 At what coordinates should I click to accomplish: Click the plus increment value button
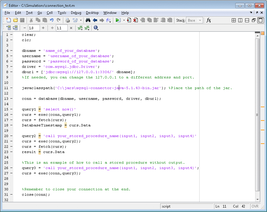43,28
